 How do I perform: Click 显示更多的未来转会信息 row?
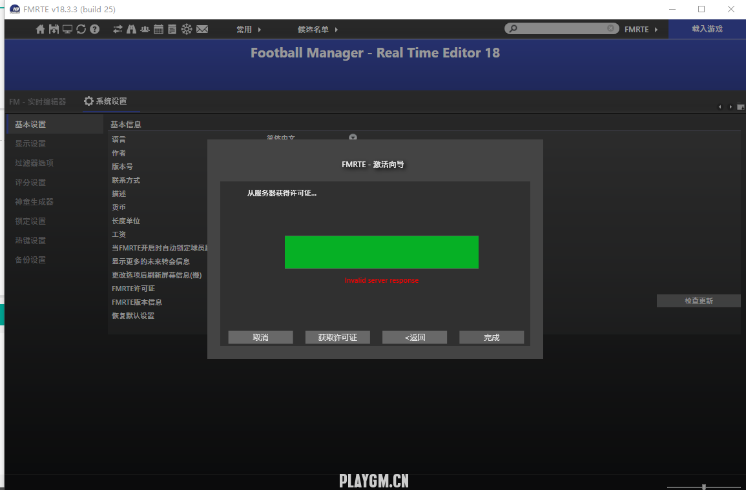click(151, 261)
